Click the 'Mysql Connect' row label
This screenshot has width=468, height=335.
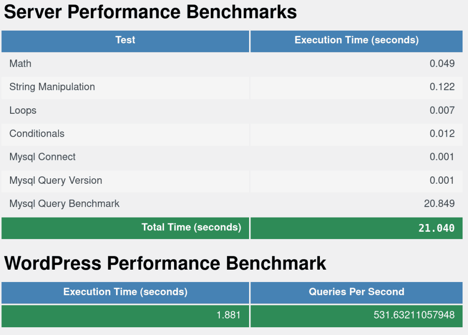click(x=43, y=157)
